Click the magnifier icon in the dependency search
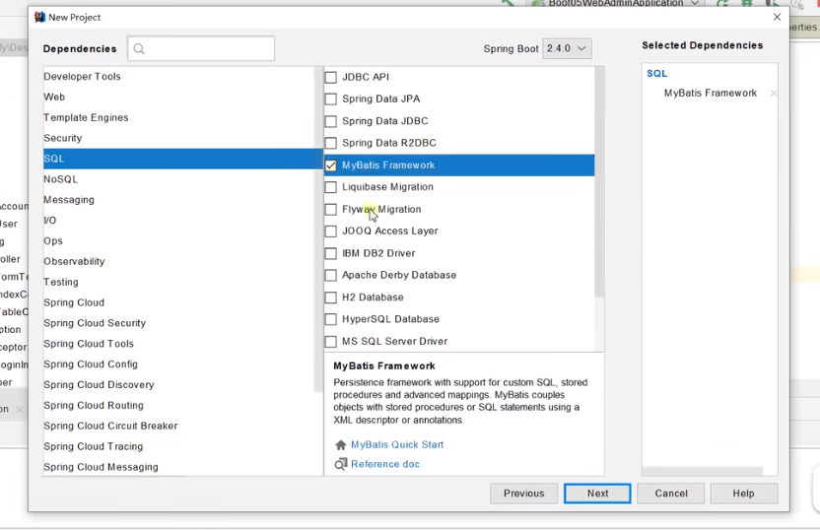 tap(139, 48)
